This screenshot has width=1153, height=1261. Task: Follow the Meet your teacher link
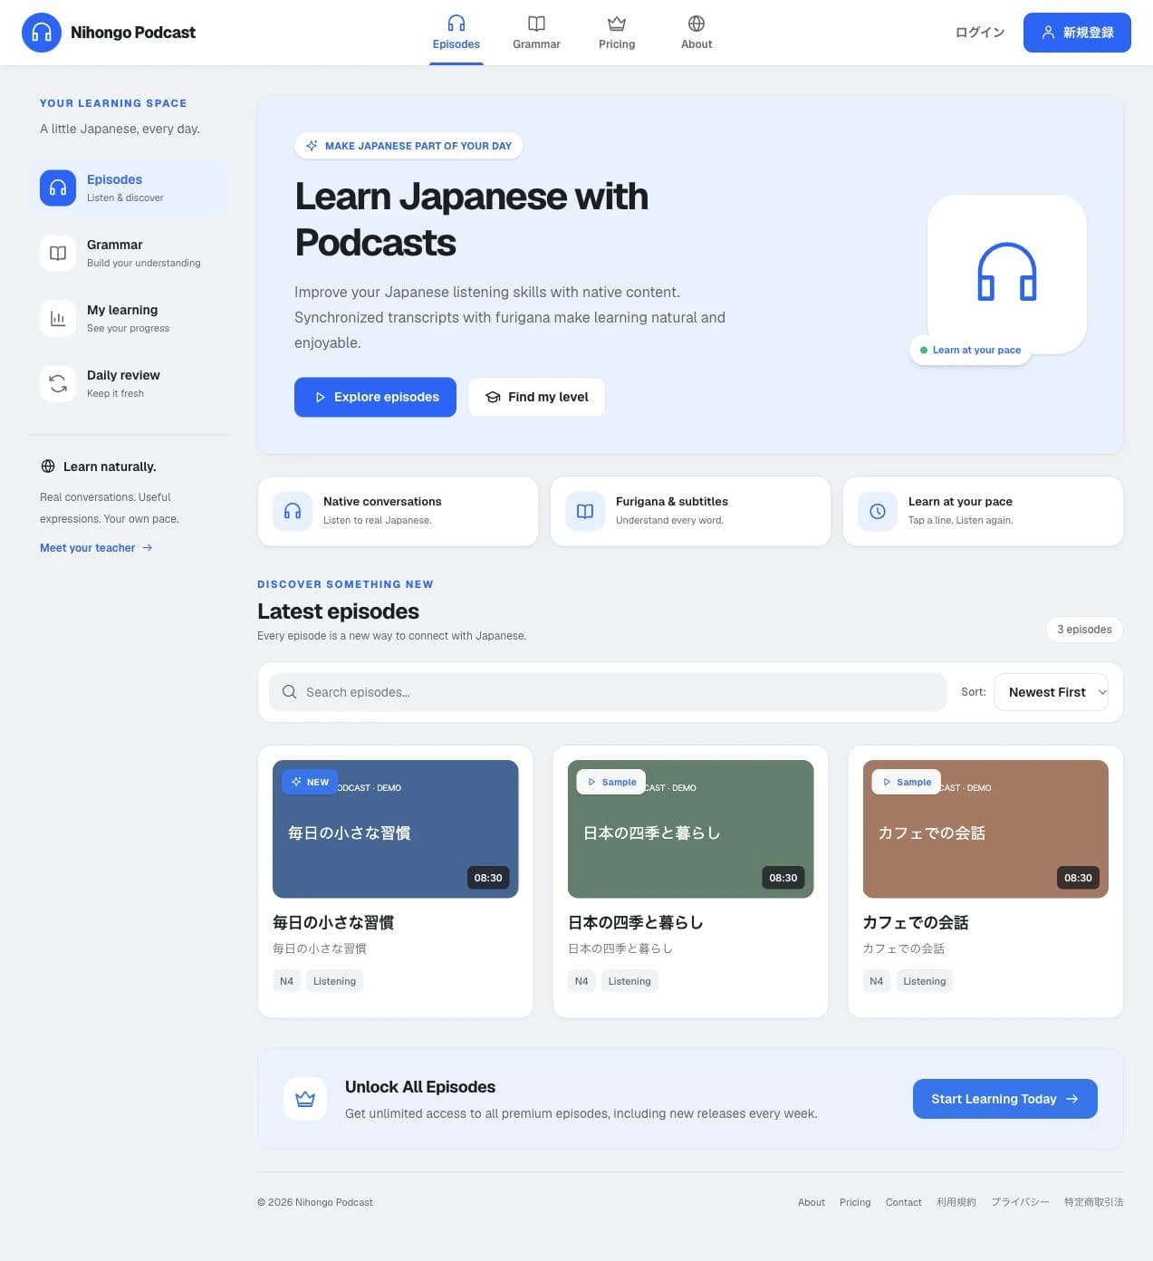[x=96, y=548]
